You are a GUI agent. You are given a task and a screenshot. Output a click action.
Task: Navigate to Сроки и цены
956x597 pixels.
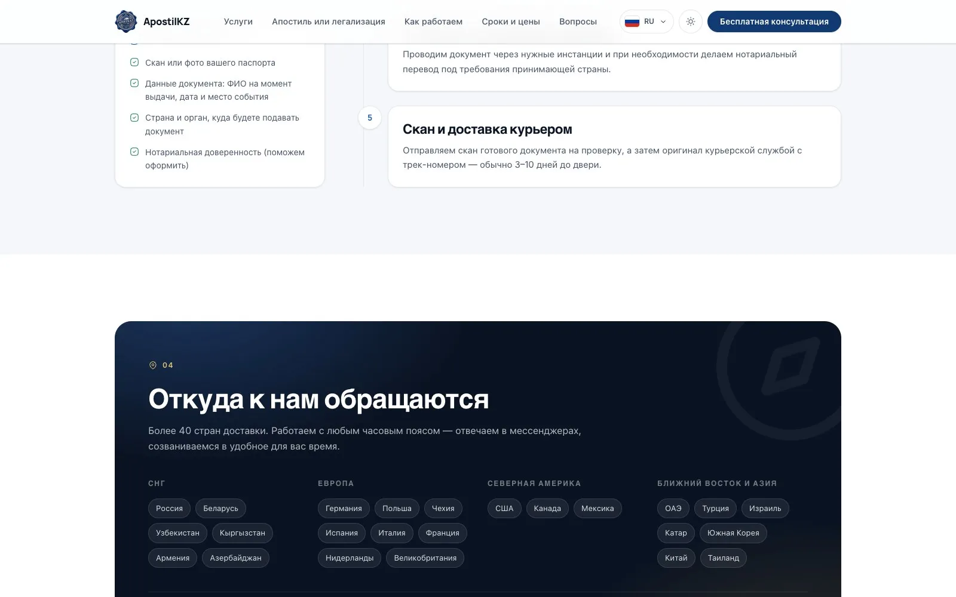pyautogui.click(x=511, y=21)
